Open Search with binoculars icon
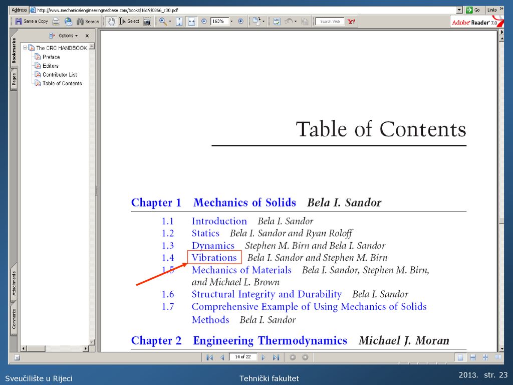Screen dimensions: 513x385 [x=87, y=21]
